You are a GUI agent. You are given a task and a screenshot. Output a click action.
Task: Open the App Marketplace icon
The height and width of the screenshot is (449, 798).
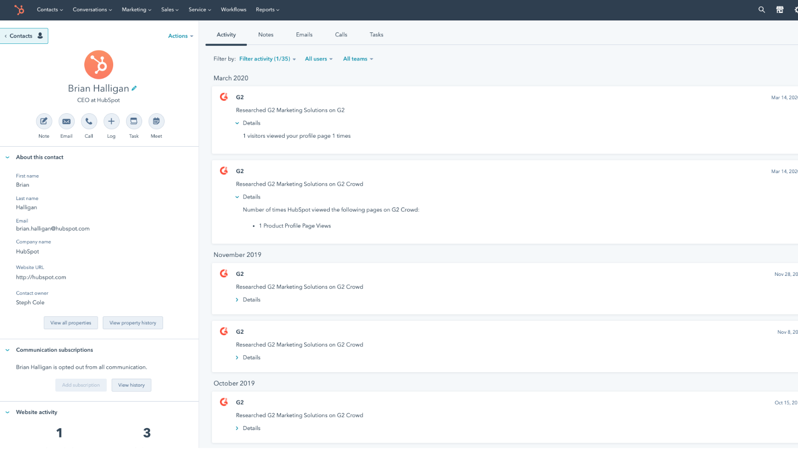tap(780, 9)
